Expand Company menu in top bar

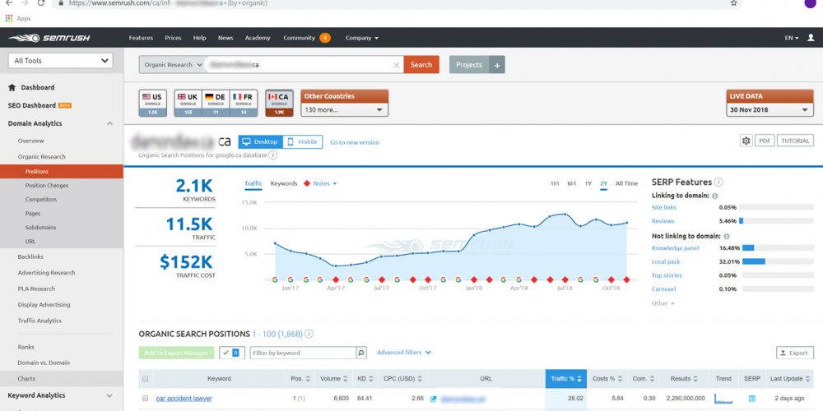[x=361, y=38]
